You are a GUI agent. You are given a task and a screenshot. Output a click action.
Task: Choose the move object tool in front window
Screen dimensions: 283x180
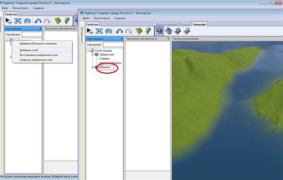(99, 31)
